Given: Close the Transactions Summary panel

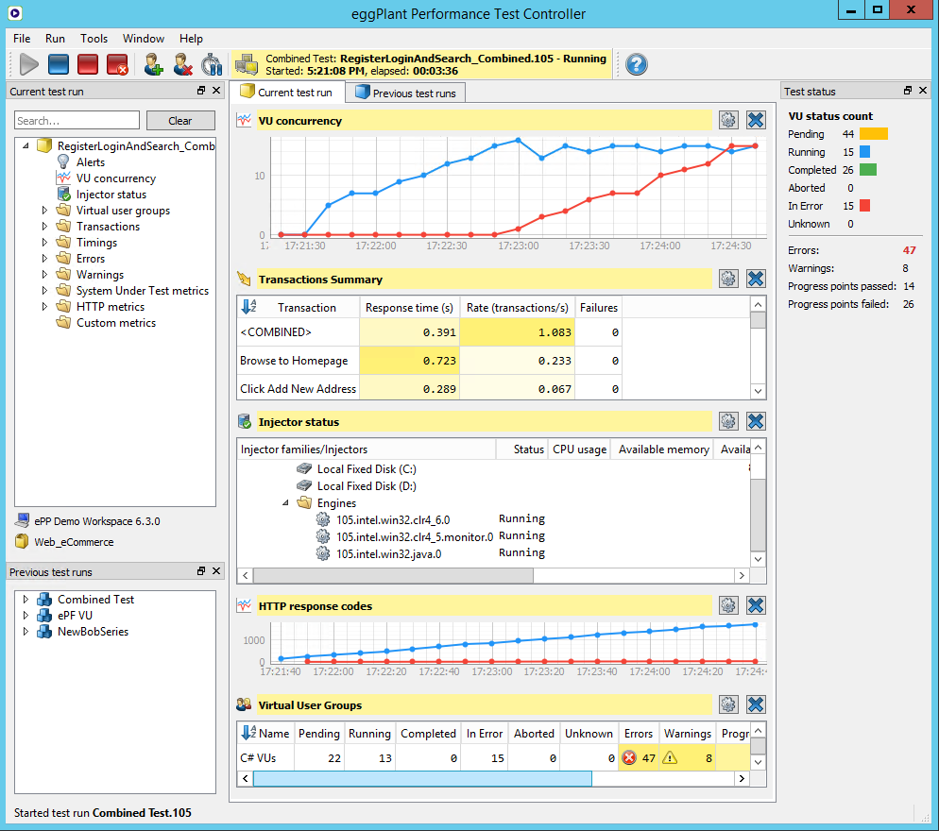Looking at the screenshot, I should pos(755,279).
